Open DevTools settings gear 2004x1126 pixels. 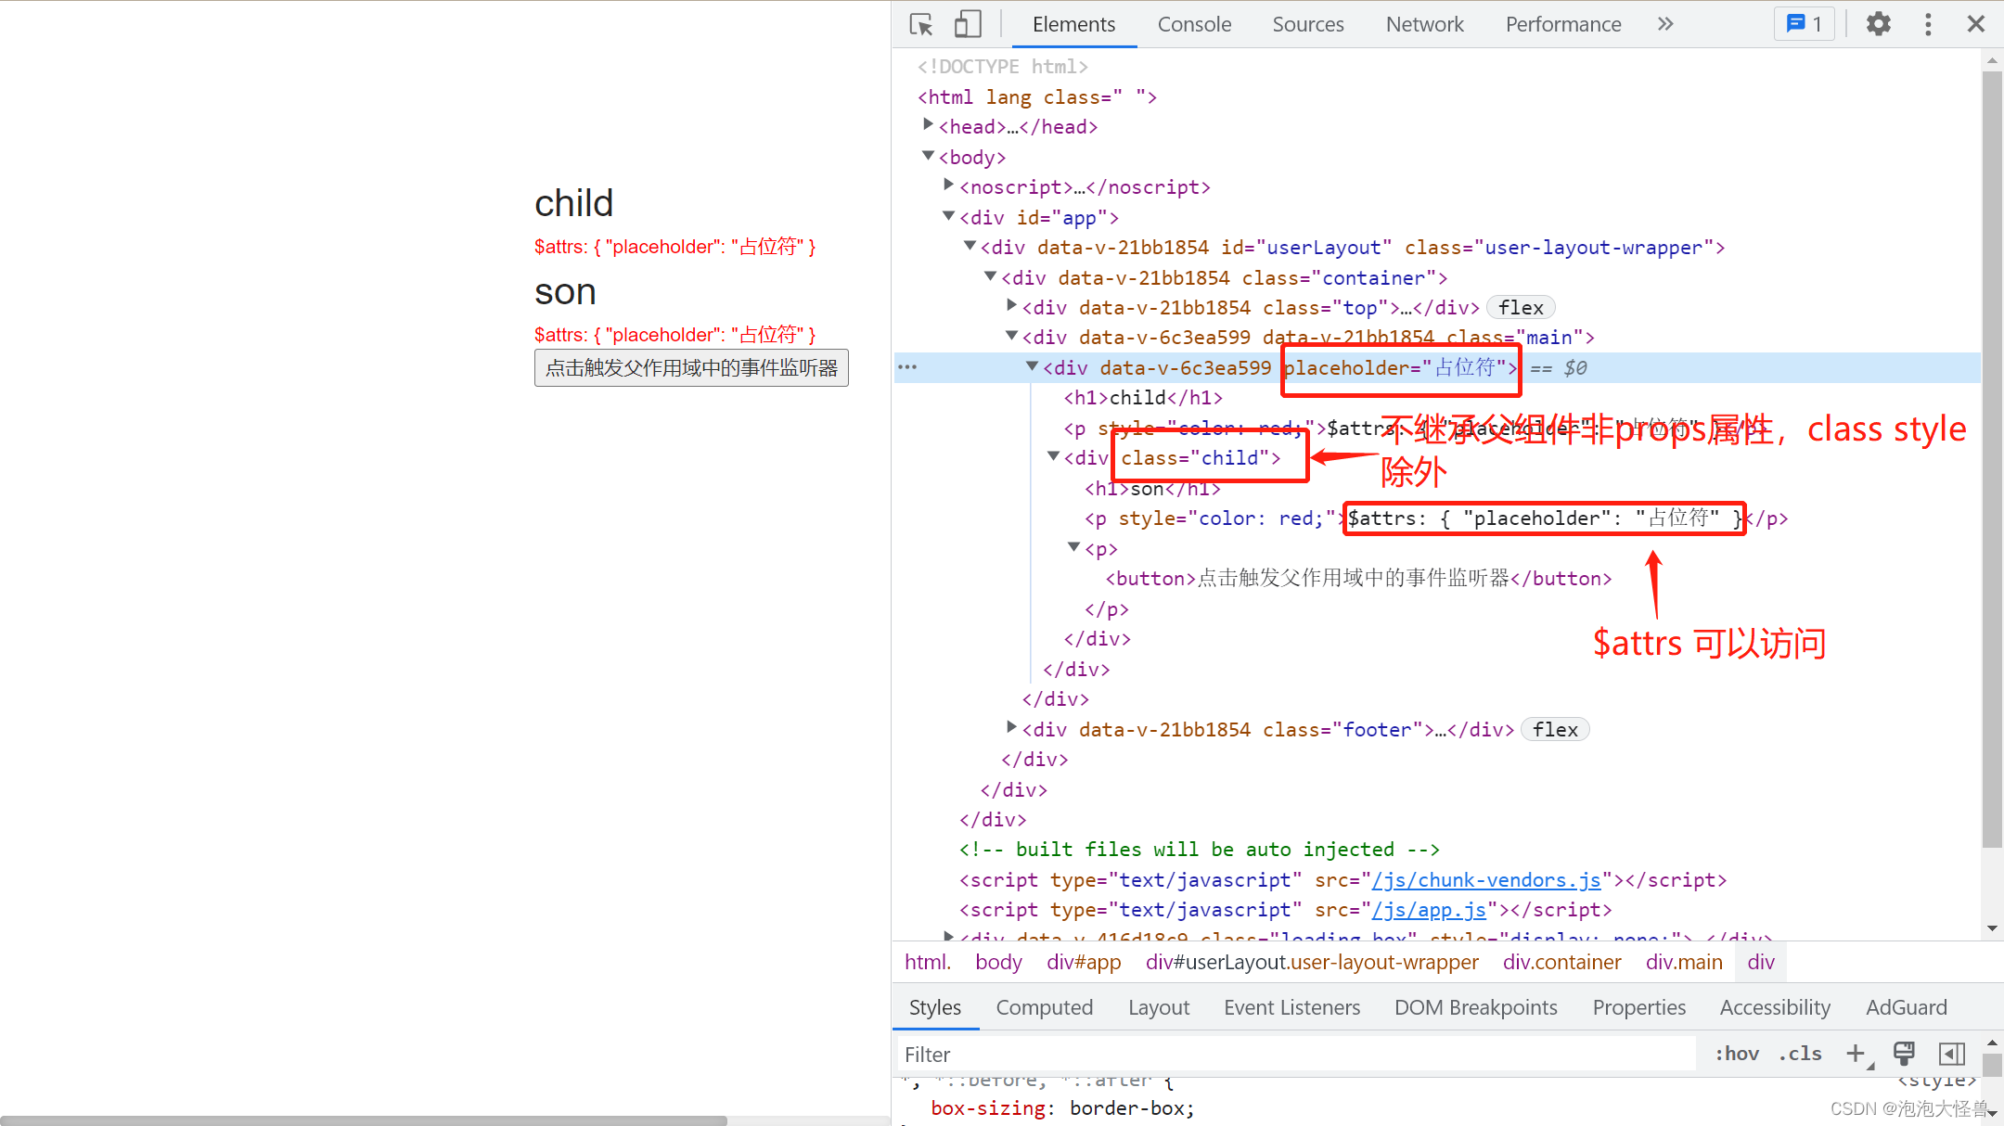point(1879,24)
